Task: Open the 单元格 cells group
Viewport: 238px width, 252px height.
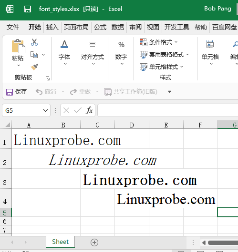Action: coord(210,52)
